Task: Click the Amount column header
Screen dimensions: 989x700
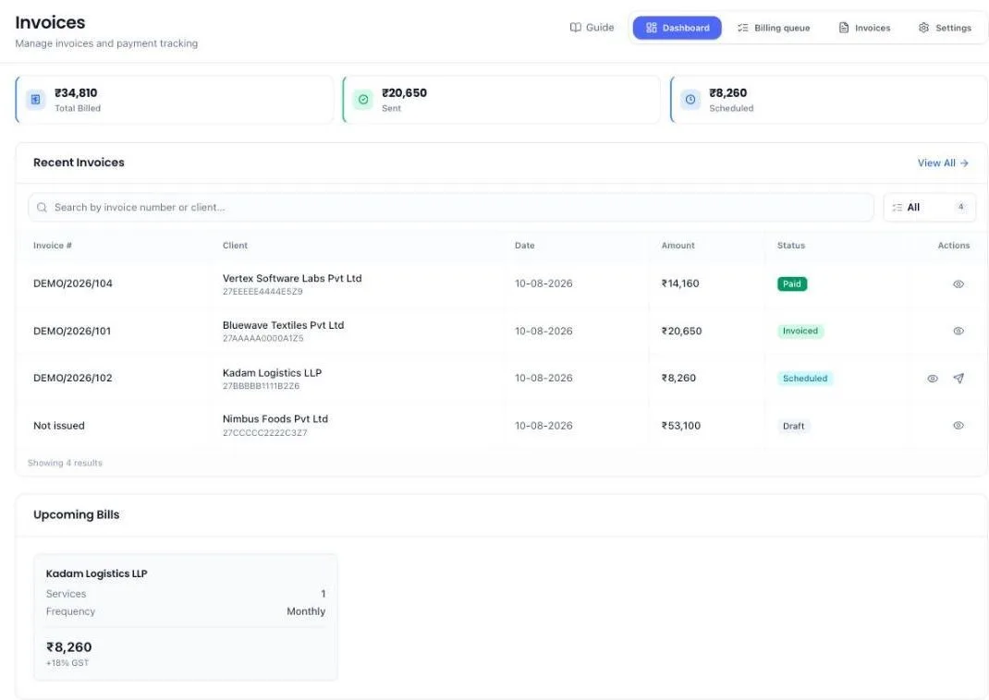Action: (678, 246)
